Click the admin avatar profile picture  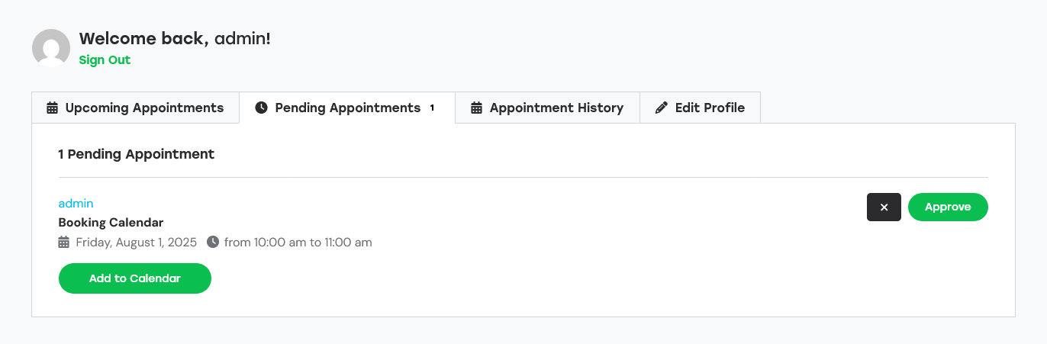(51, 48)
